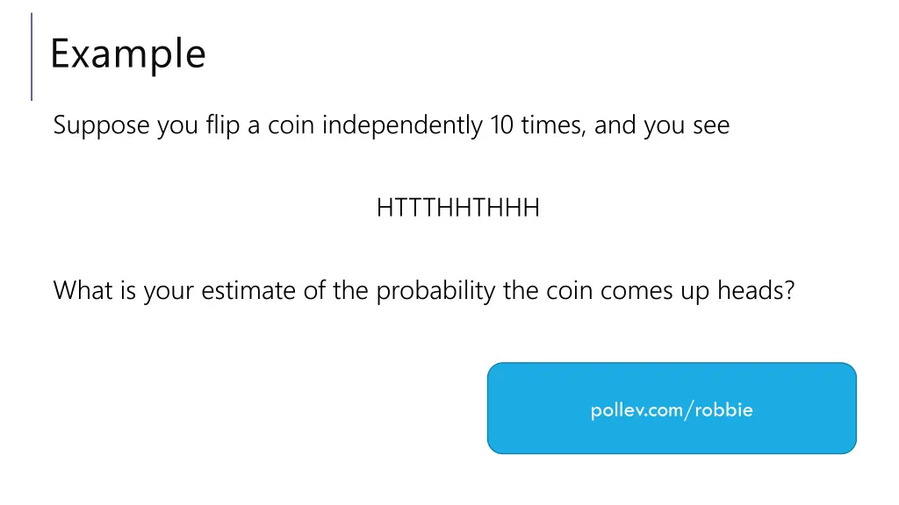The width and height of the screenshot is (899, 505).
Task: Click the pollev.com/robbie link text
Action: (672, 409)
